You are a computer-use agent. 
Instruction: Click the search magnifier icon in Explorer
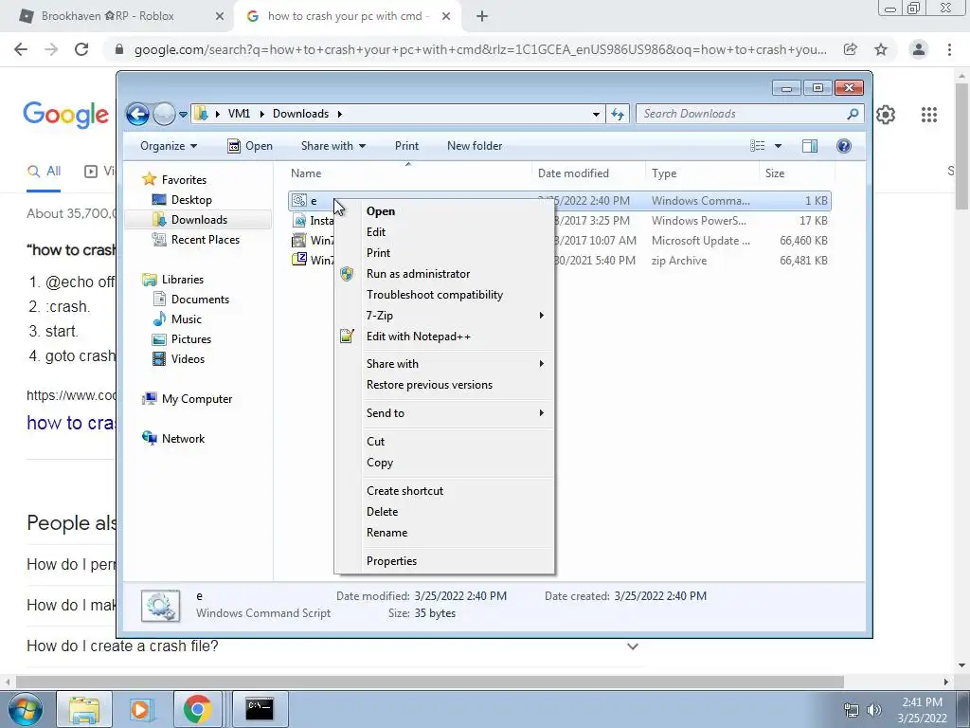[x=853, y=114]
